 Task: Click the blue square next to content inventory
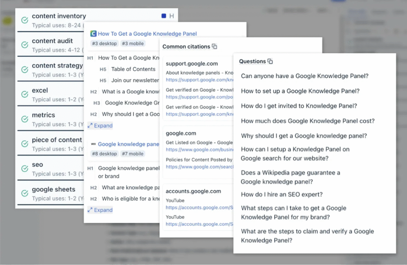pyautogui.click(x=164, y=16)
